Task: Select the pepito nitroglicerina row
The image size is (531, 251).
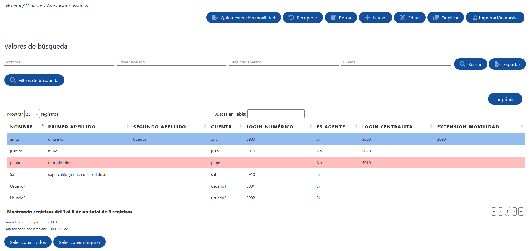Action: (266, 163)
